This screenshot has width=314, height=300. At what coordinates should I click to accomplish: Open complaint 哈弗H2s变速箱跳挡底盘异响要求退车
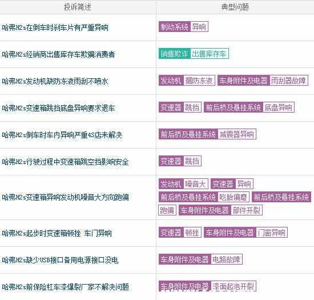tap(58, 108)
